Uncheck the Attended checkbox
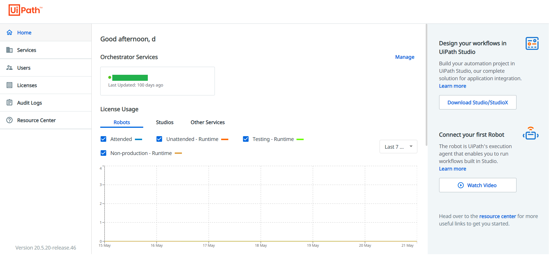The height and width of the screenshot is (255, 550). pos(103,139)
